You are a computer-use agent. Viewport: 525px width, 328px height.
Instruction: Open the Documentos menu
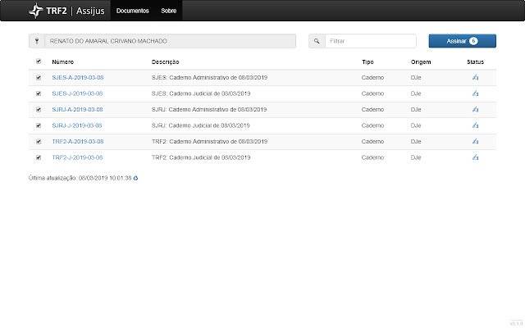133,11
